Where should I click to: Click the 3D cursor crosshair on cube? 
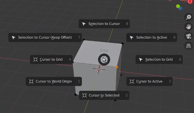pos(99,69)
